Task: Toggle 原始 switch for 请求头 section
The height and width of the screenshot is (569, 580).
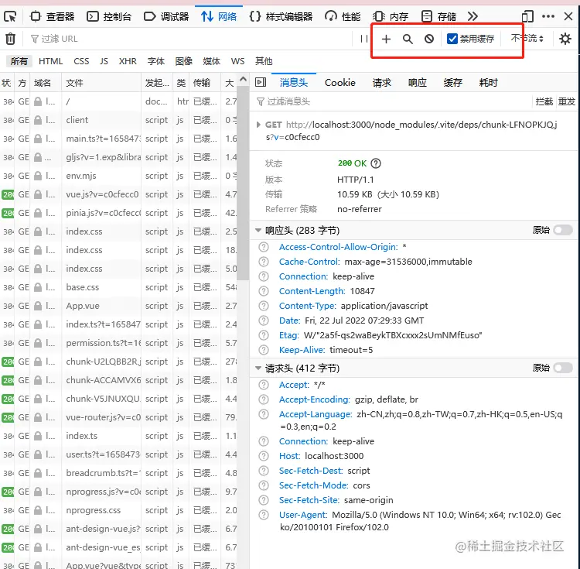Action: [x=563, y=368]
